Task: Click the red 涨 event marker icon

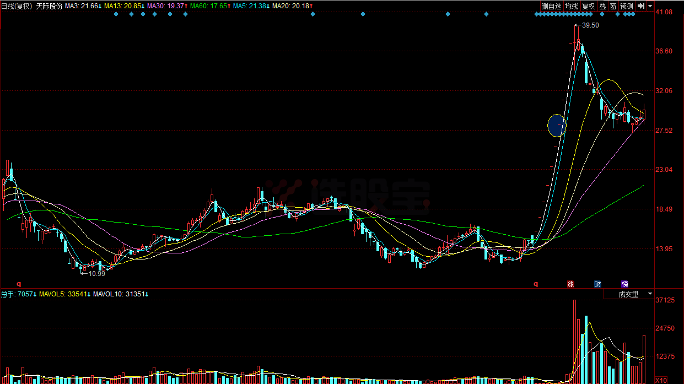Action: [x=570, y=284]
